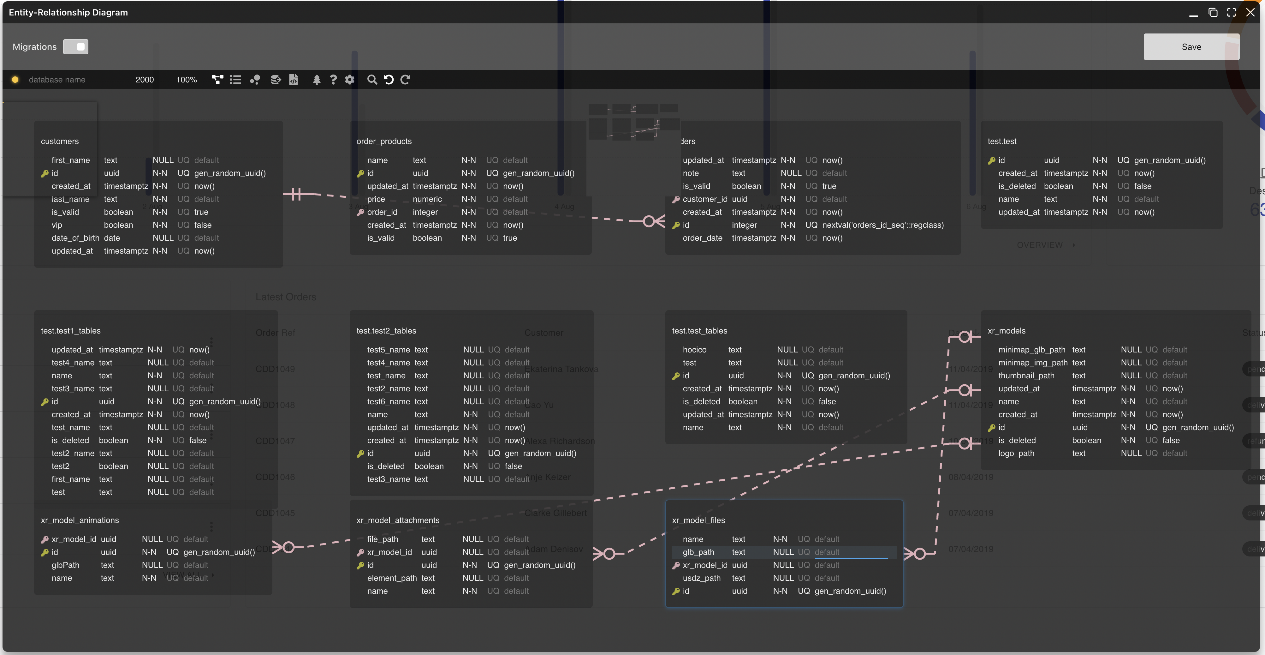Select the test.test1_tables table title
The image size is (1265, 655).
point(71,331)
